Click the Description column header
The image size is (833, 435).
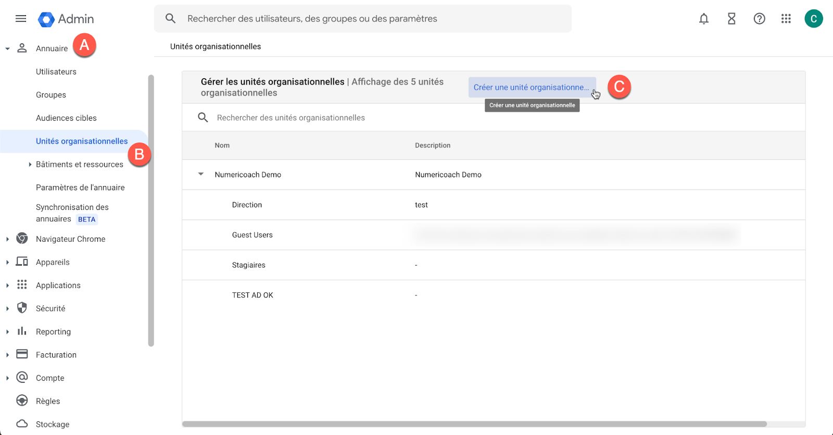(x=433, y=145)
